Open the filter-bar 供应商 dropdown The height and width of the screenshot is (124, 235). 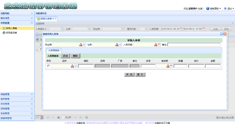click(x=122, y=29)
